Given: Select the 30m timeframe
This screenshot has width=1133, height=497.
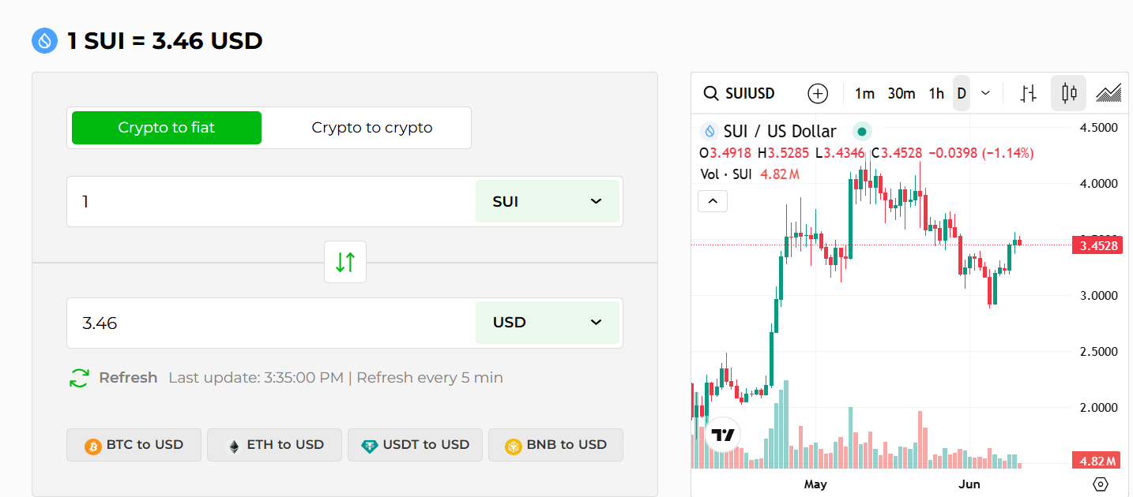Looking at the screenshot, I should coord(901,93).
